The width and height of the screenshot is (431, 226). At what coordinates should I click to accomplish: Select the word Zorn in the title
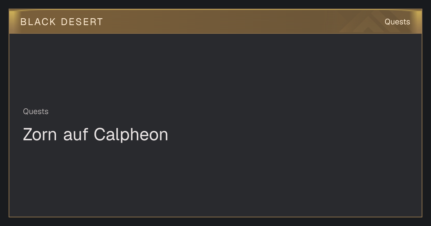click(x=40, y=135)
